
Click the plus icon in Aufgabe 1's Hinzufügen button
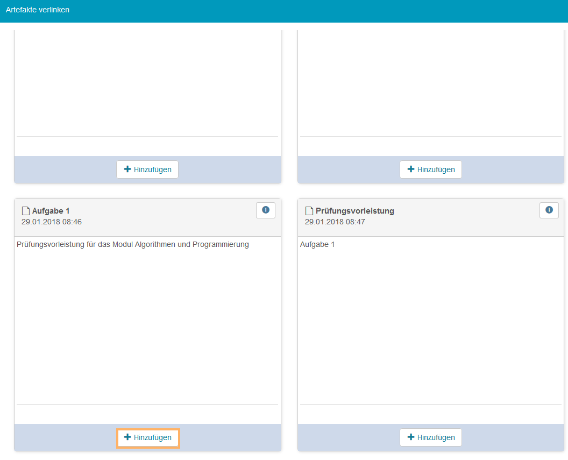pos(127,437)
